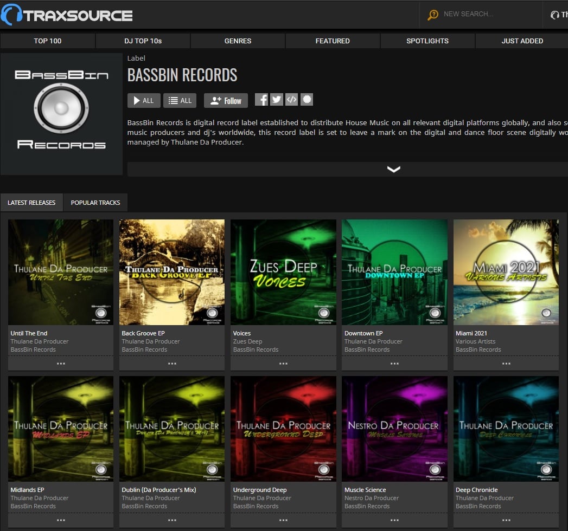Open the Back Groove EP title link
This screenshot has height=531, width=568.
click(x=143, y=333)
